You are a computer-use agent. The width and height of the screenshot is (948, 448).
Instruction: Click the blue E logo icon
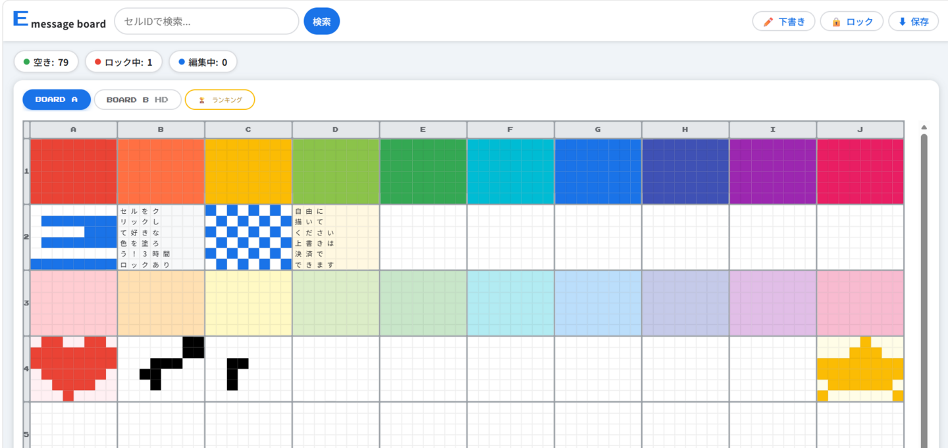pyautogui.click(x=20, y=19)
